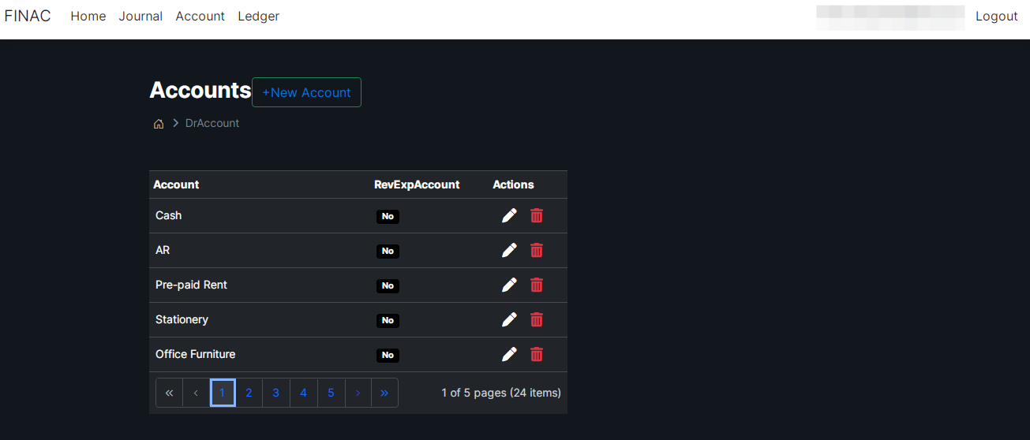
Task: Delete the Office Furniture account
Action: 537,354
